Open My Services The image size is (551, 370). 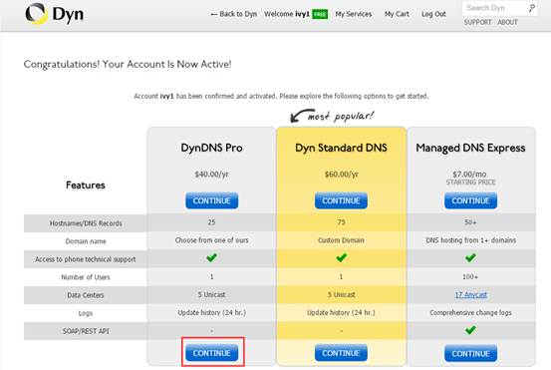tap(353, 14)
